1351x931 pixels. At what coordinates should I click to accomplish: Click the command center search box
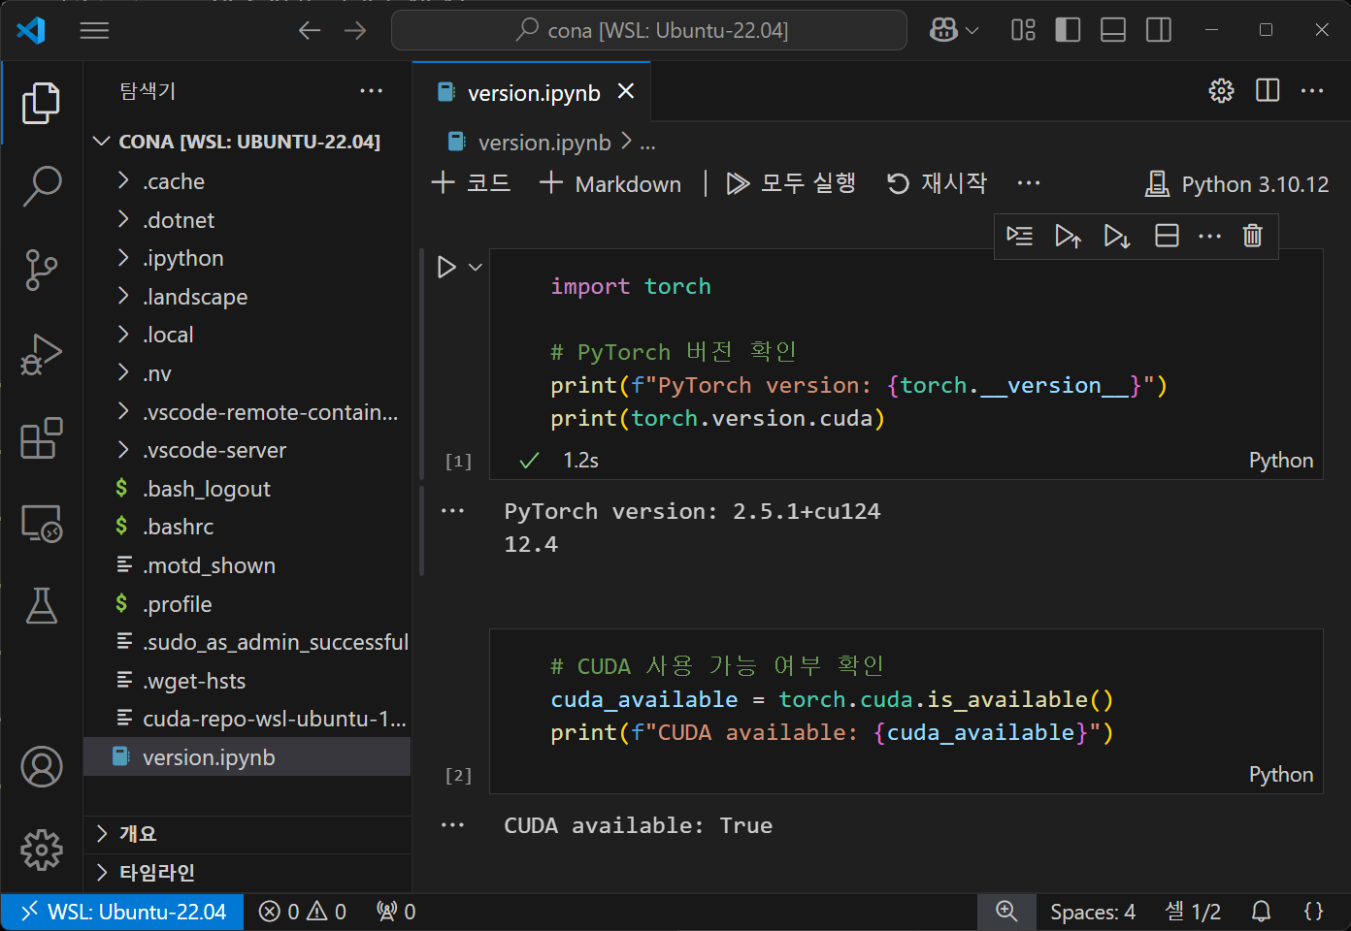pyautogui.click(x=649, y=30)
